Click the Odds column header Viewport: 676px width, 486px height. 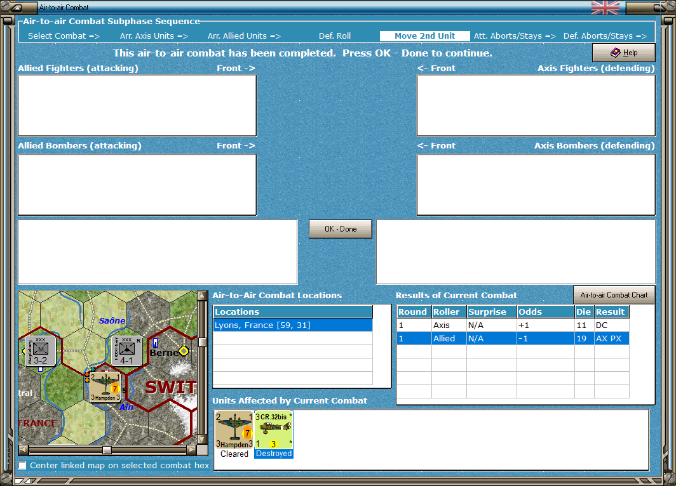click(x=545, y=312)
